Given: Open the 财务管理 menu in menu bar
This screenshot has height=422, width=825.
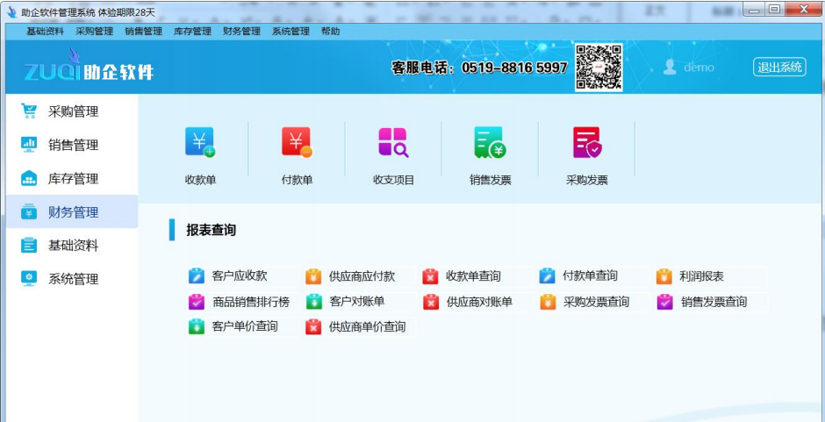Looking at the screenshot, I should point(241,32).
